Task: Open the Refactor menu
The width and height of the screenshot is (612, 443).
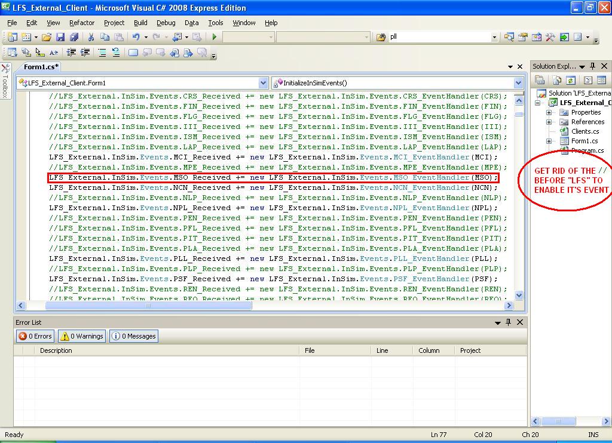Action: 82,23
